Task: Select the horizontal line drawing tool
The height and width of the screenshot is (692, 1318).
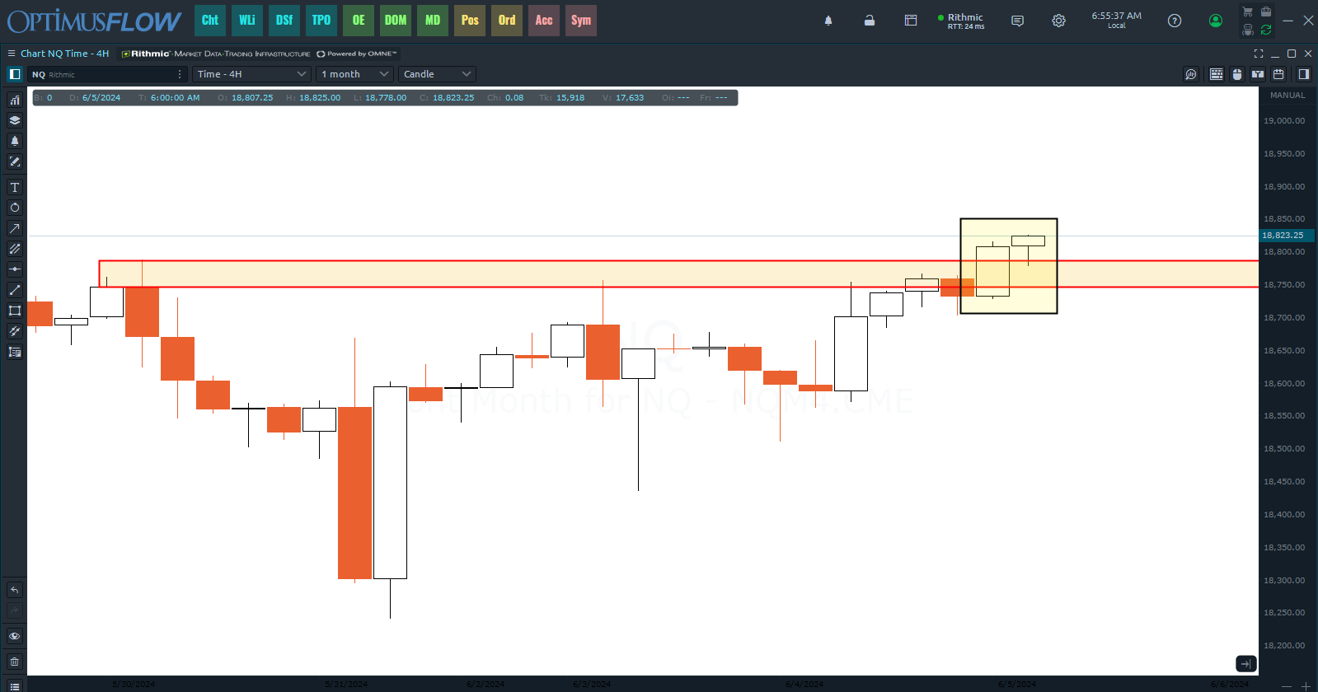Action: [x=14, y=269]
